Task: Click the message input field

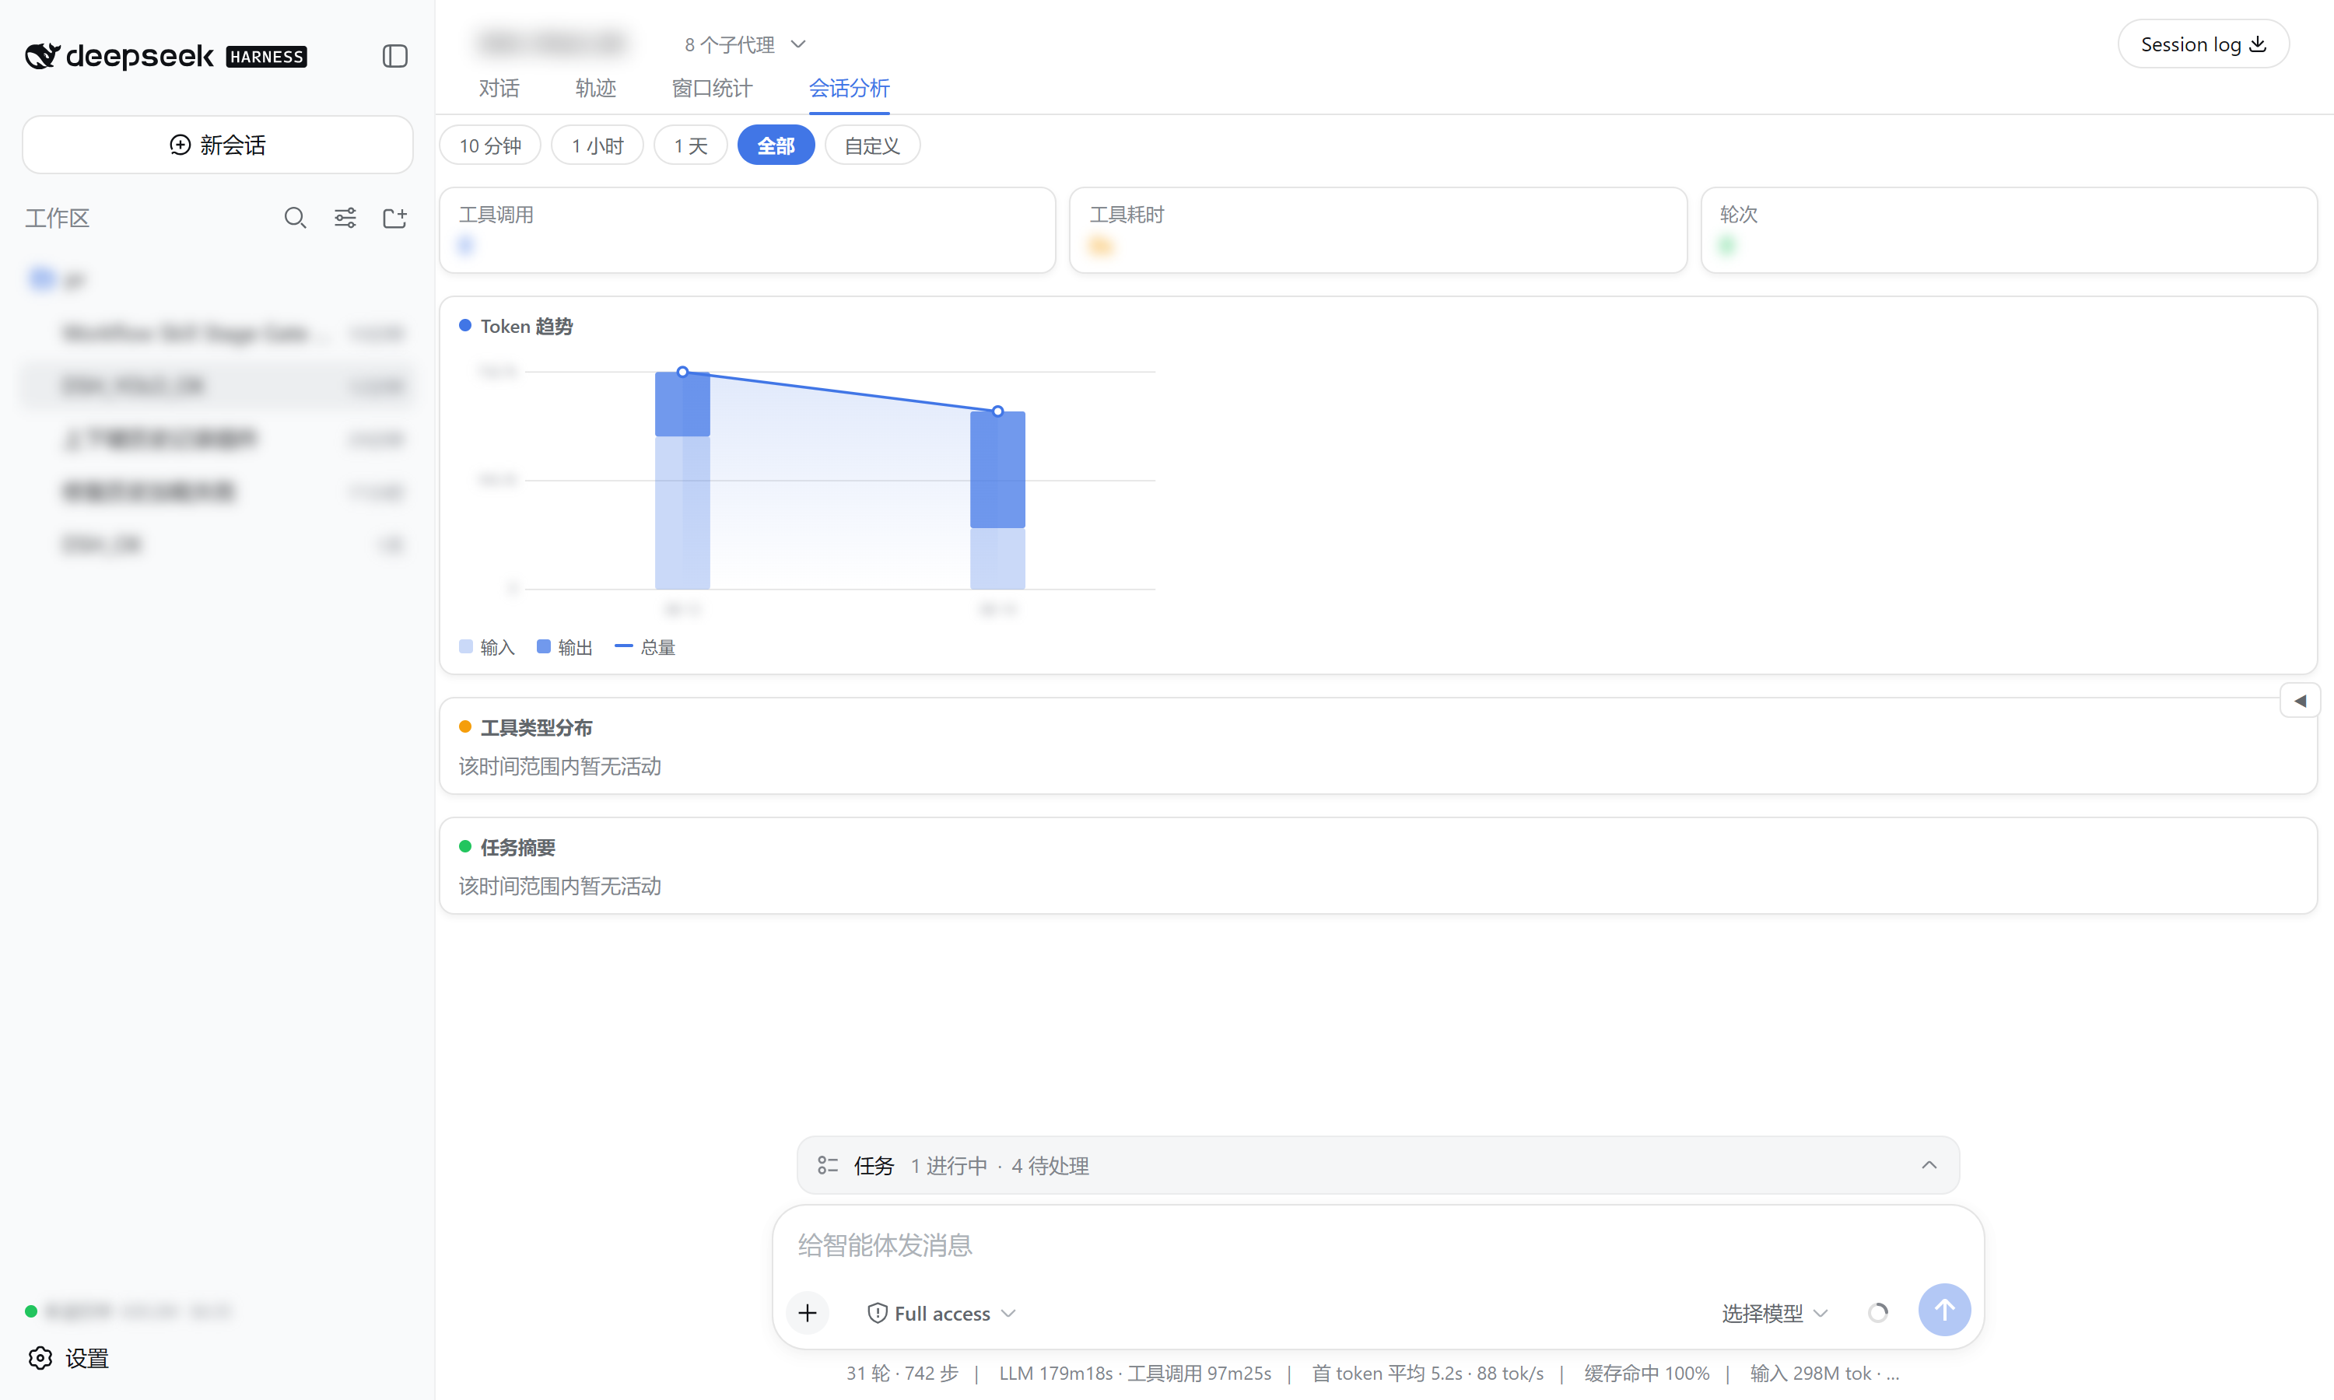Action: [x=1377, y=1245]
